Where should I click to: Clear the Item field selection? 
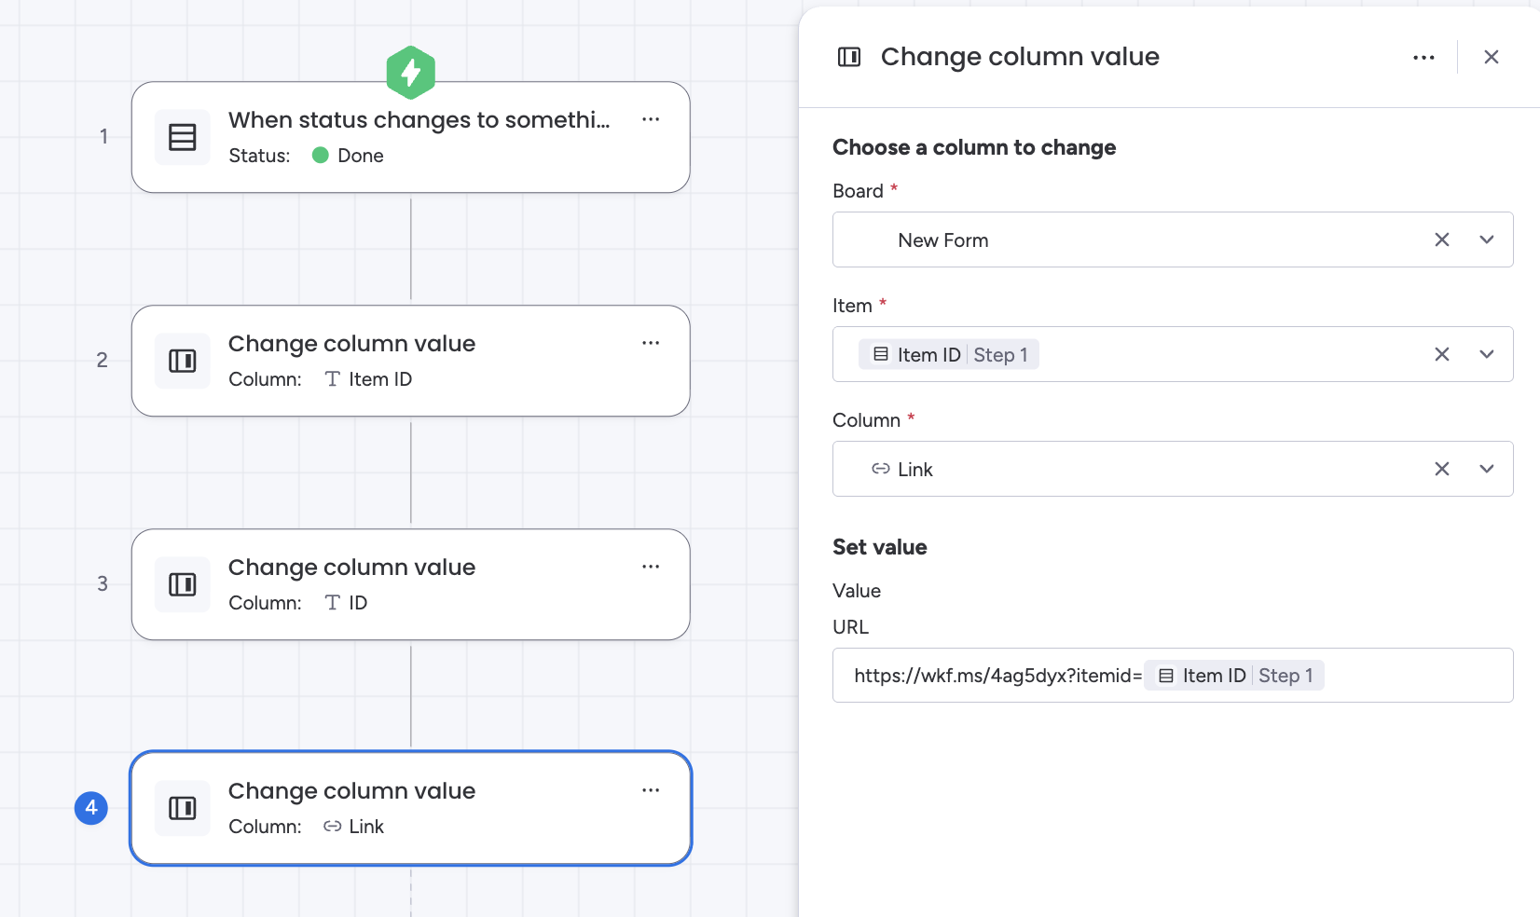click(x=1442, y=354)
